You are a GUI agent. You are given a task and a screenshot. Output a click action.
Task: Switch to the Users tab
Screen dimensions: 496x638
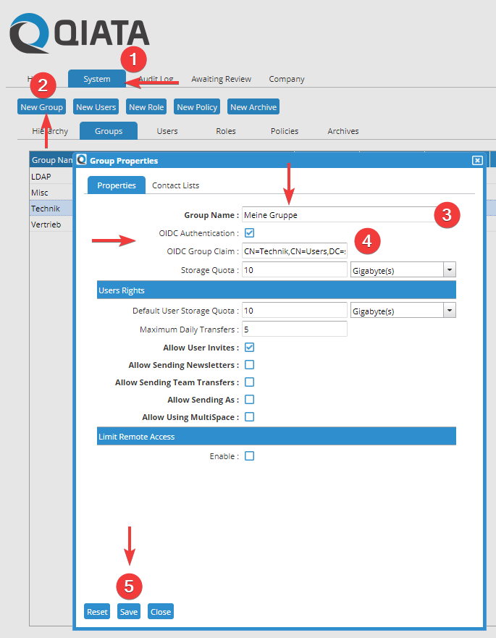167,131
